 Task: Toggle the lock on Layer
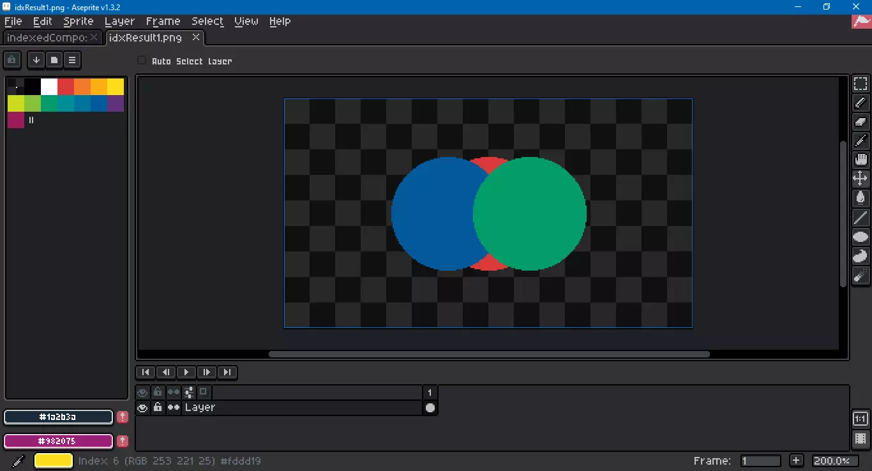(x=158, y=408)
